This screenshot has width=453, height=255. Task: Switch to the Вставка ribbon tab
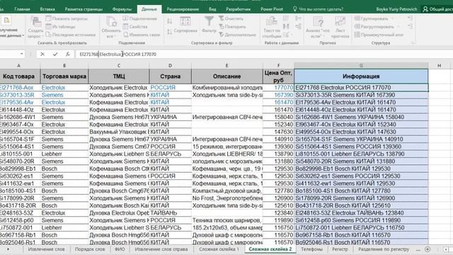47,9
